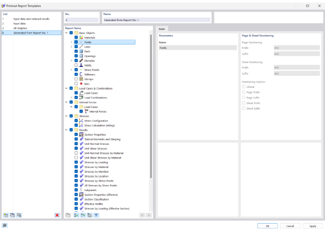325x233 pixels.
Task: Tick the Global numbering option
Action: click(x=244, y=87)
